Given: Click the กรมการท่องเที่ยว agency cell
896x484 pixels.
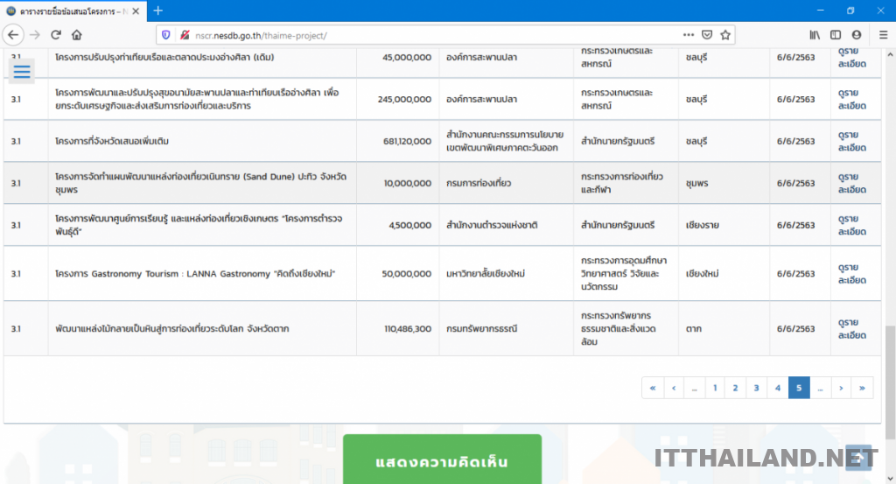Looking at the screenshot, I should (x=507, y=183).
